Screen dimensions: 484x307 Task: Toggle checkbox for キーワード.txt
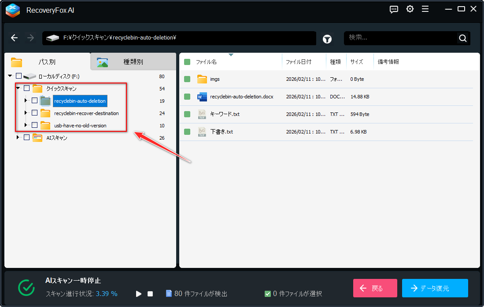[187, 114]
